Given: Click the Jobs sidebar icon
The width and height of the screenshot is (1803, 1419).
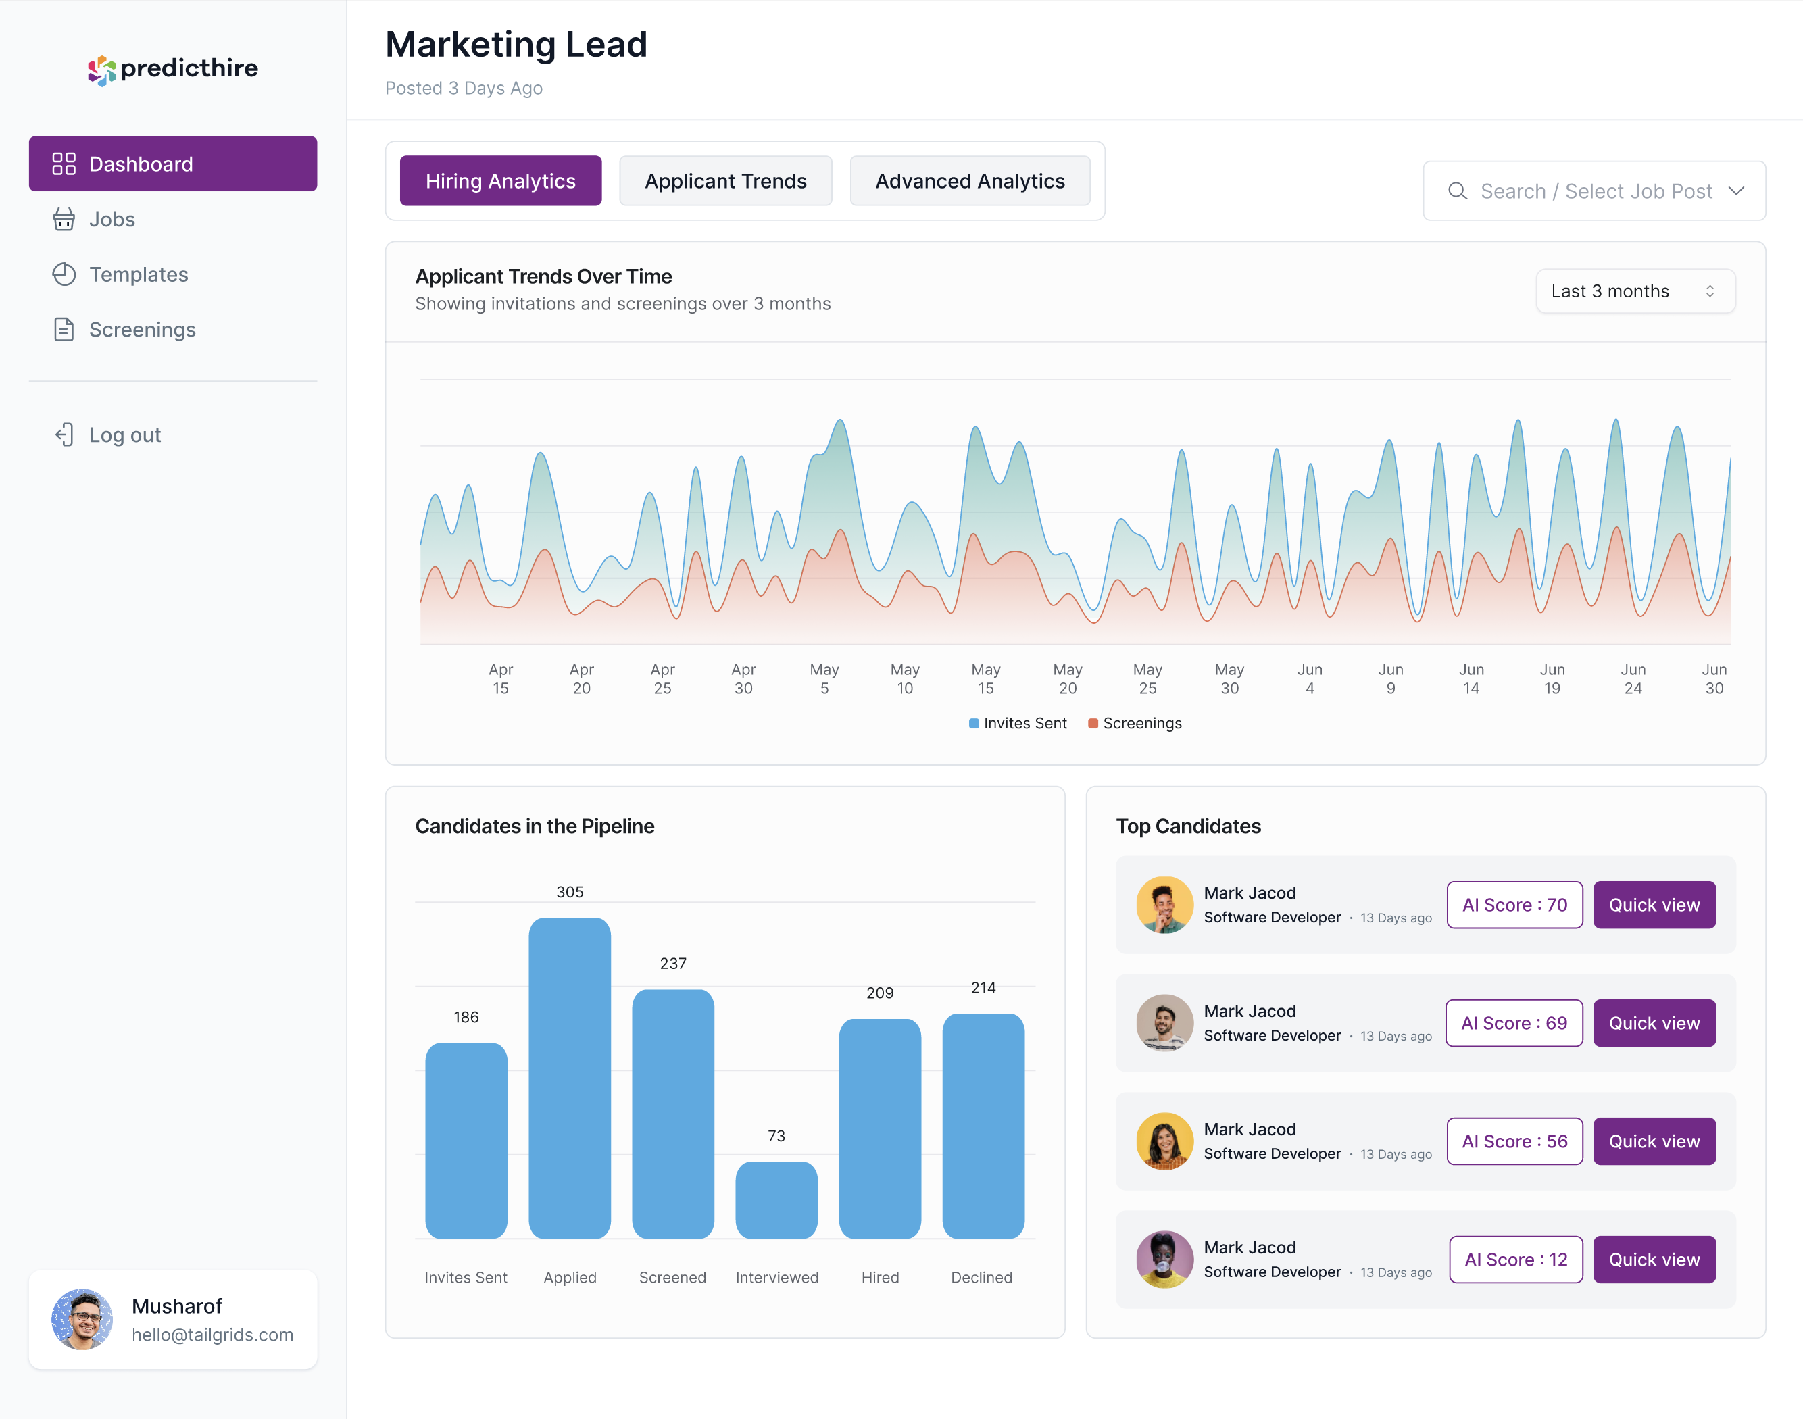Looking at the screenshot, I should tap(64, 218).
